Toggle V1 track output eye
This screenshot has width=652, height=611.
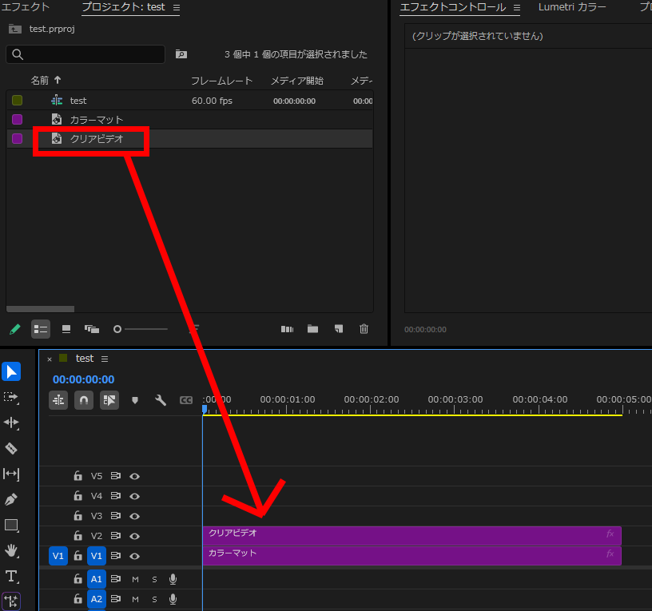[134, 556]
